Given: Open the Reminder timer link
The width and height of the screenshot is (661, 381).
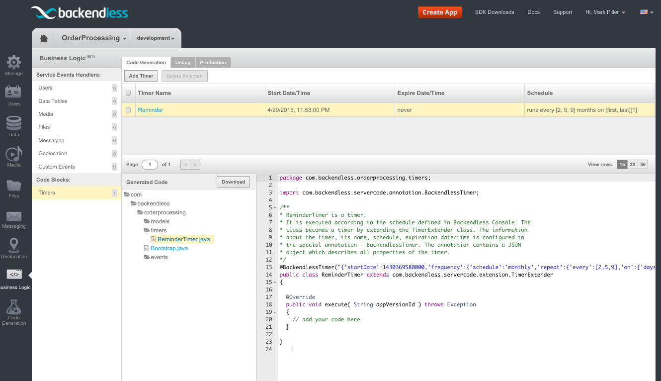Looking at the screenshot, I should pos(151,110).
